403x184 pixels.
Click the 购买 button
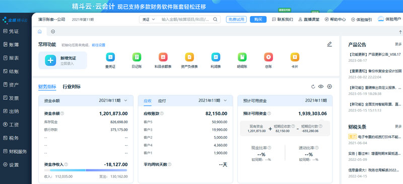click(258, 19)
